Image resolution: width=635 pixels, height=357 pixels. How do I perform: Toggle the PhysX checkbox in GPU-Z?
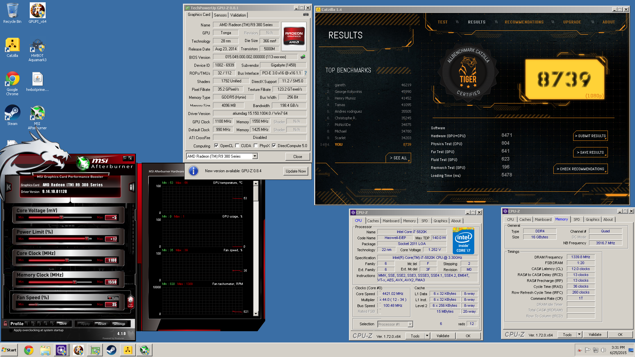point(256,145)
